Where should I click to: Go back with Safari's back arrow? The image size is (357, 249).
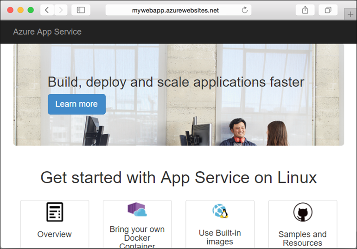pyautogui.click(x=47, y=10)
